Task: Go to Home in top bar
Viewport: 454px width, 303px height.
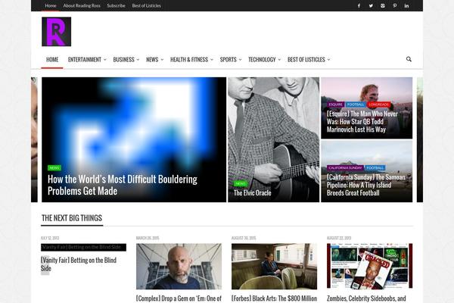Action: point(51,5)
